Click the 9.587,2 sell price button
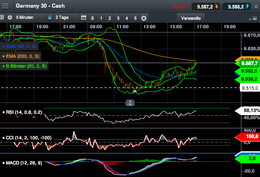Screen dimensions: 260x177 (206, 7)
